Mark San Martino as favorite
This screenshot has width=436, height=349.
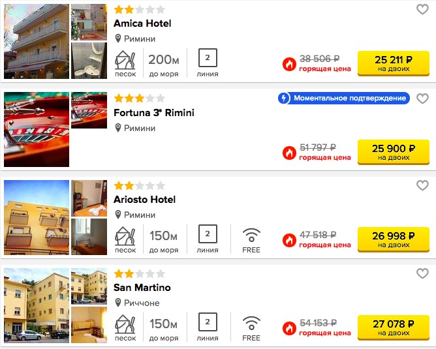pyautogui.click(x=422, y=273)
